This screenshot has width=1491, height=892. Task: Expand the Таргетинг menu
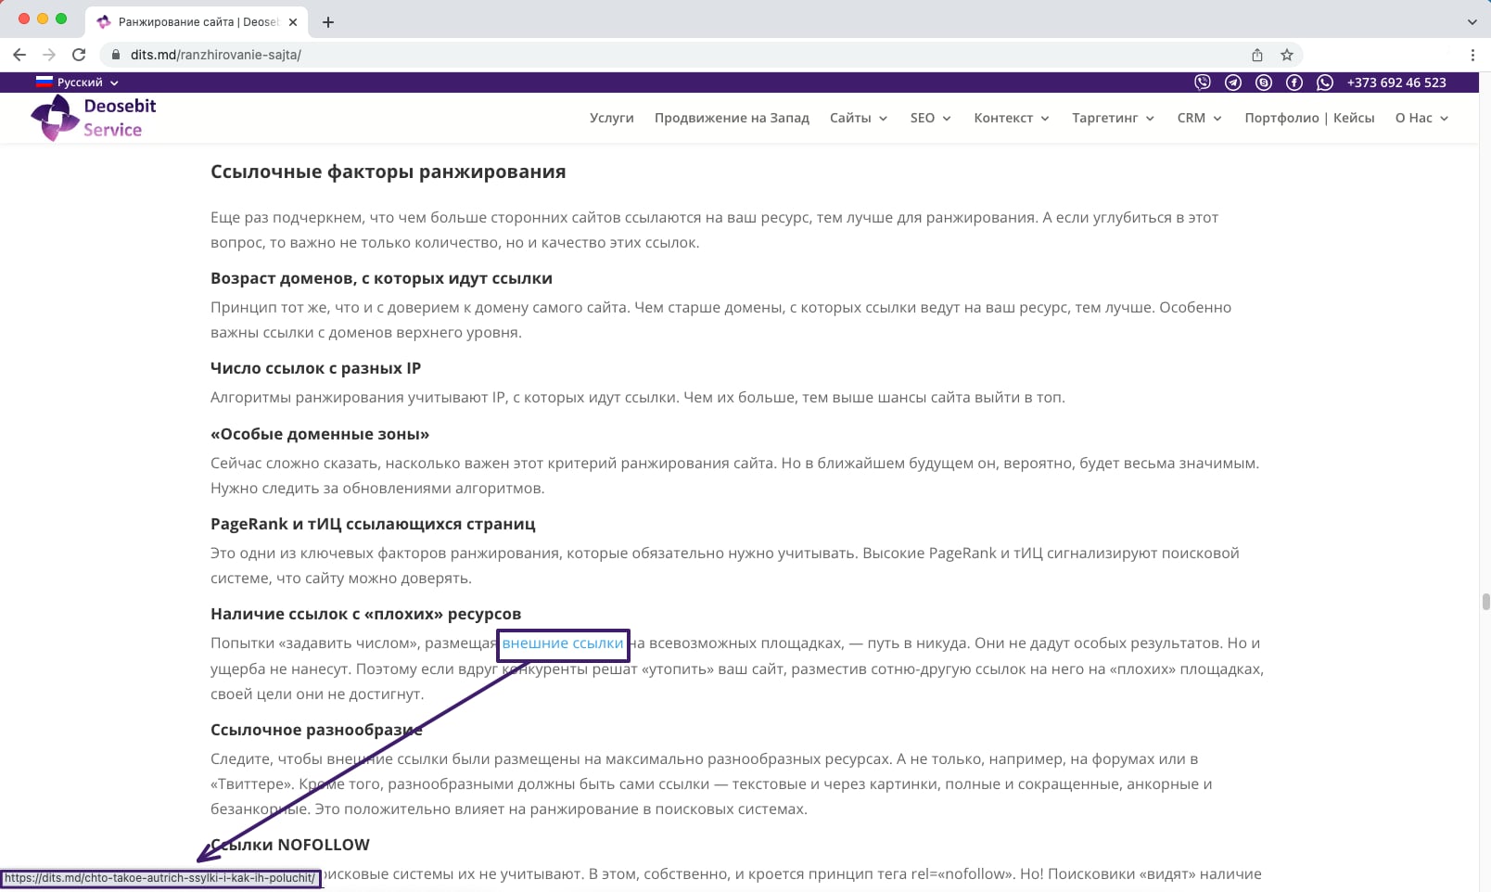[x=1114, y=118]
